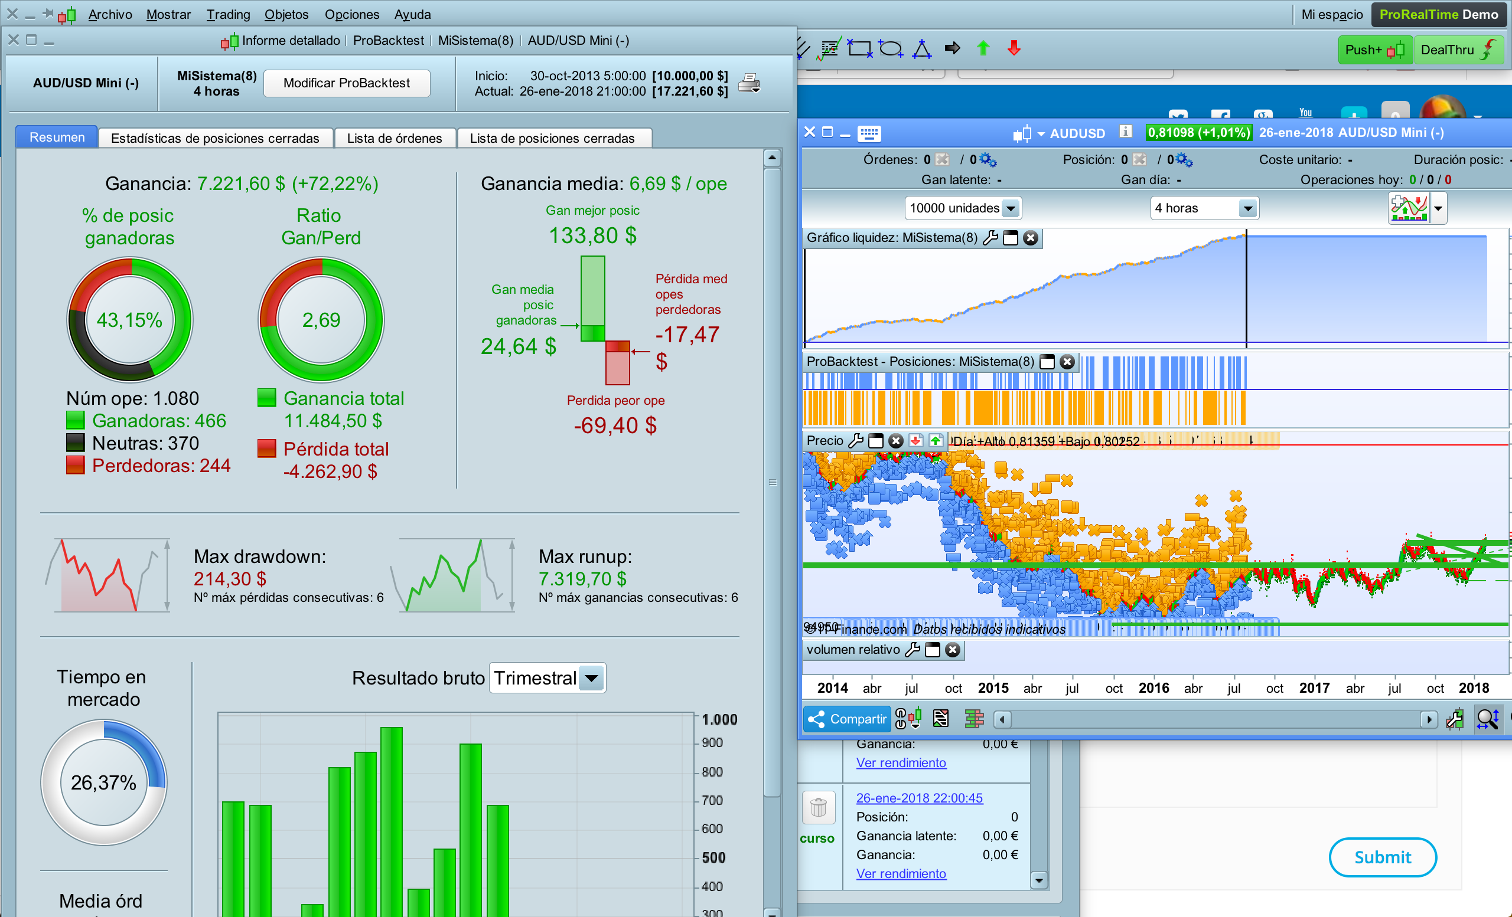Click the printer icon in report header

[x=749, y=83]
